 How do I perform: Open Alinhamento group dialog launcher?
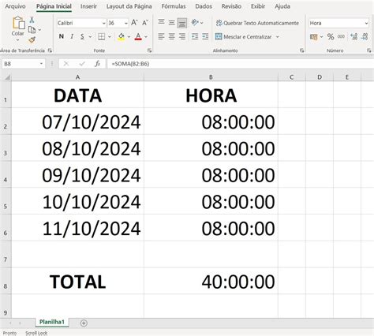301,50
